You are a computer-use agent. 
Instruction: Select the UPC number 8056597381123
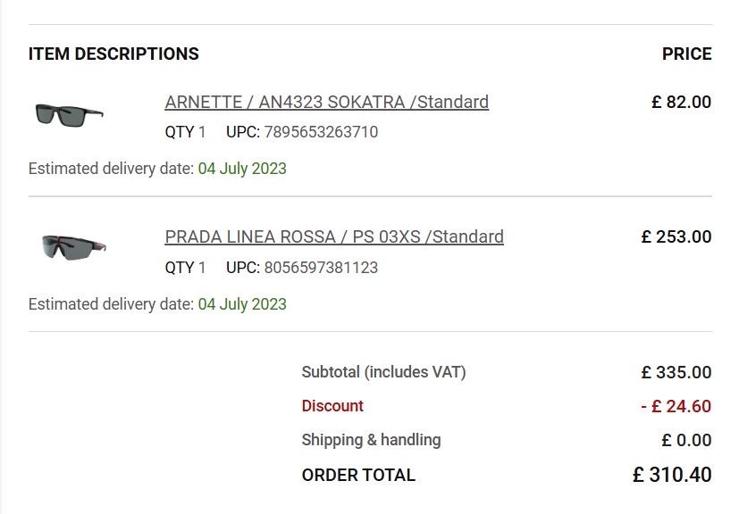point(321,267)
